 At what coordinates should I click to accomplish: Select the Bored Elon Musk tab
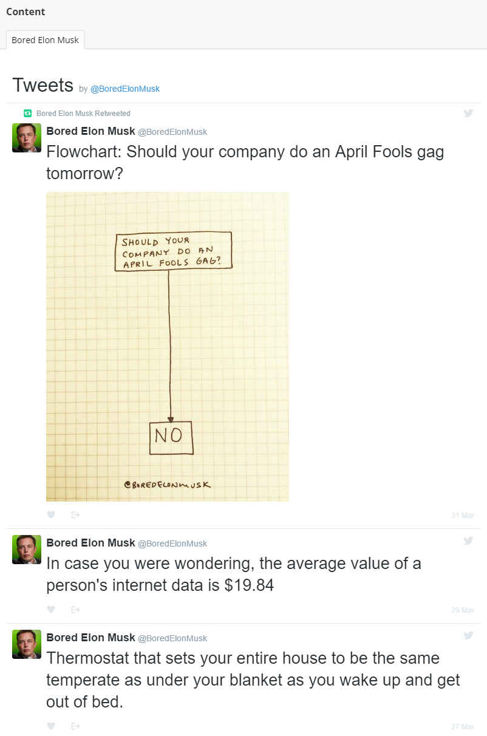46,40
